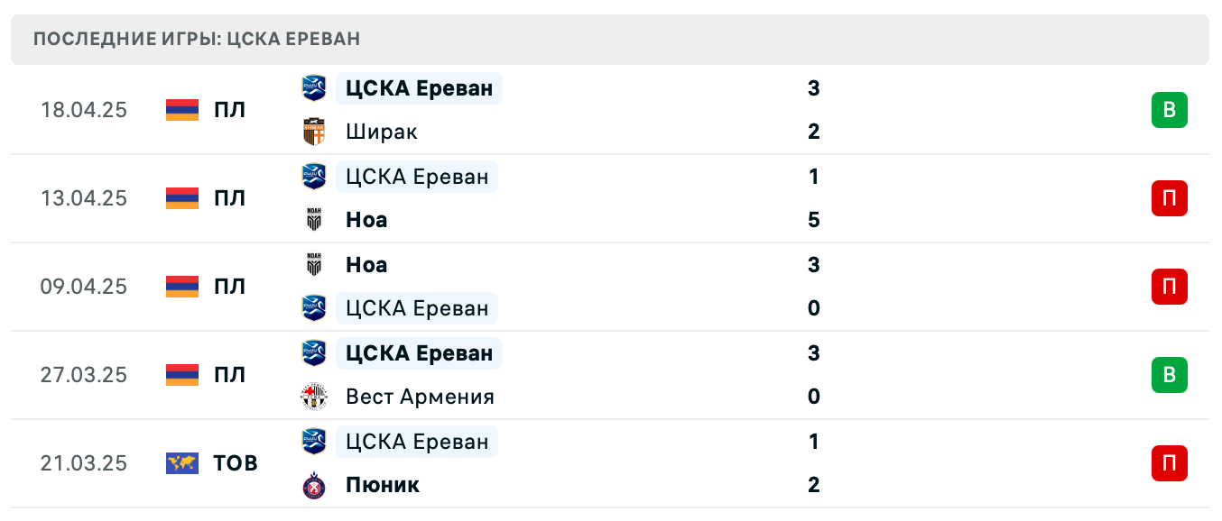Click the red П loss badge for 13.04.25
Image resolution: width=1222 pixels, height=521 pixels.
[x=1171, y=198]
